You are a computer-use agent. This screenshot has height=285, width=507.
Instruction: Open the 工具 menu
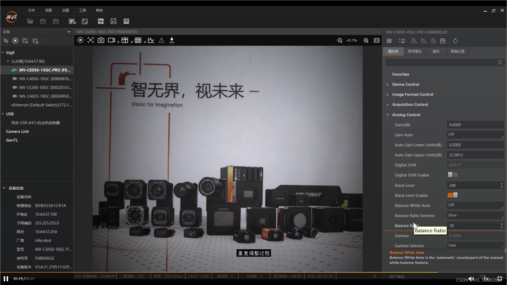82,10
